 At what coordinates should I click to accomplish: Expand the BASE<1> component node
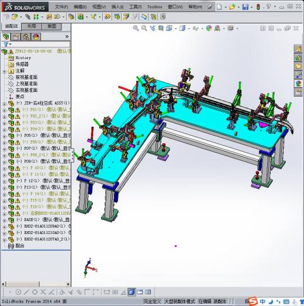click(4, 221)
